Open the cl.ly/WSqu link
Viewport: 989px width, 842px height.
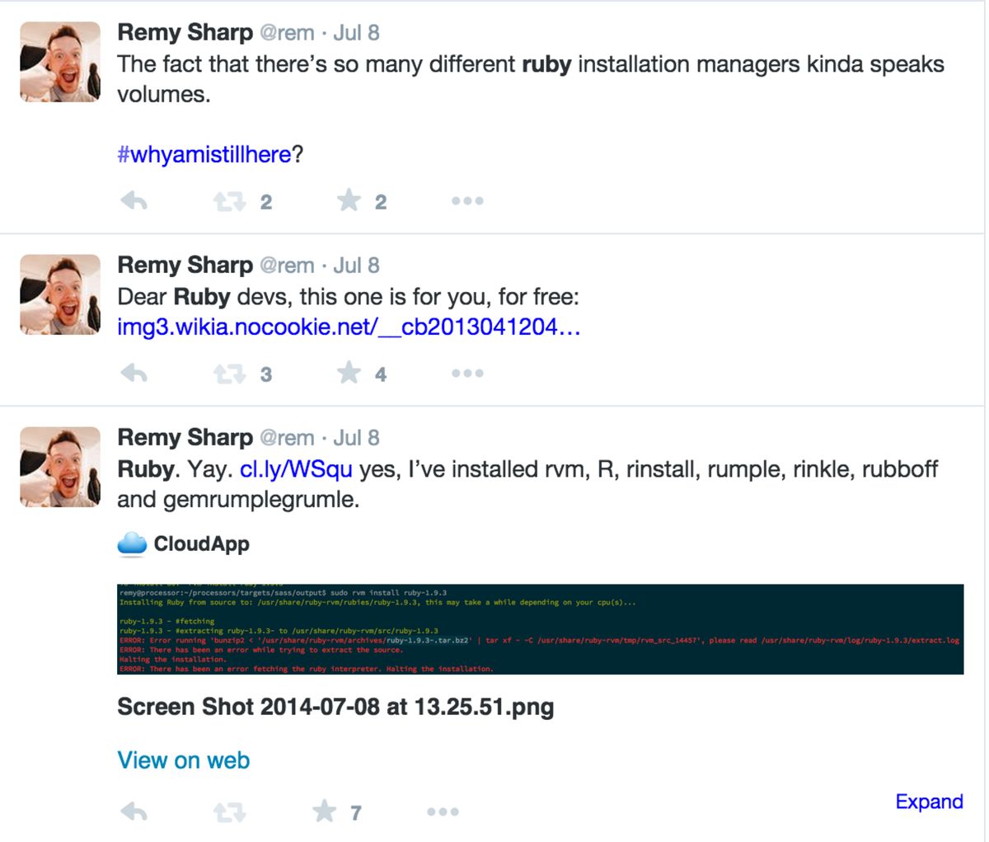coord(296,469)
